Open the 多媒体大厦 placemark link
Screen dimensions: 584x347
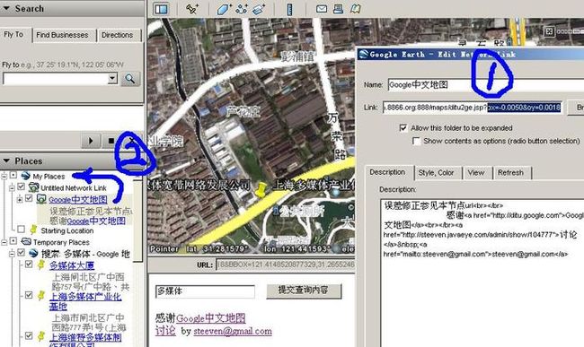coord(72,265)
